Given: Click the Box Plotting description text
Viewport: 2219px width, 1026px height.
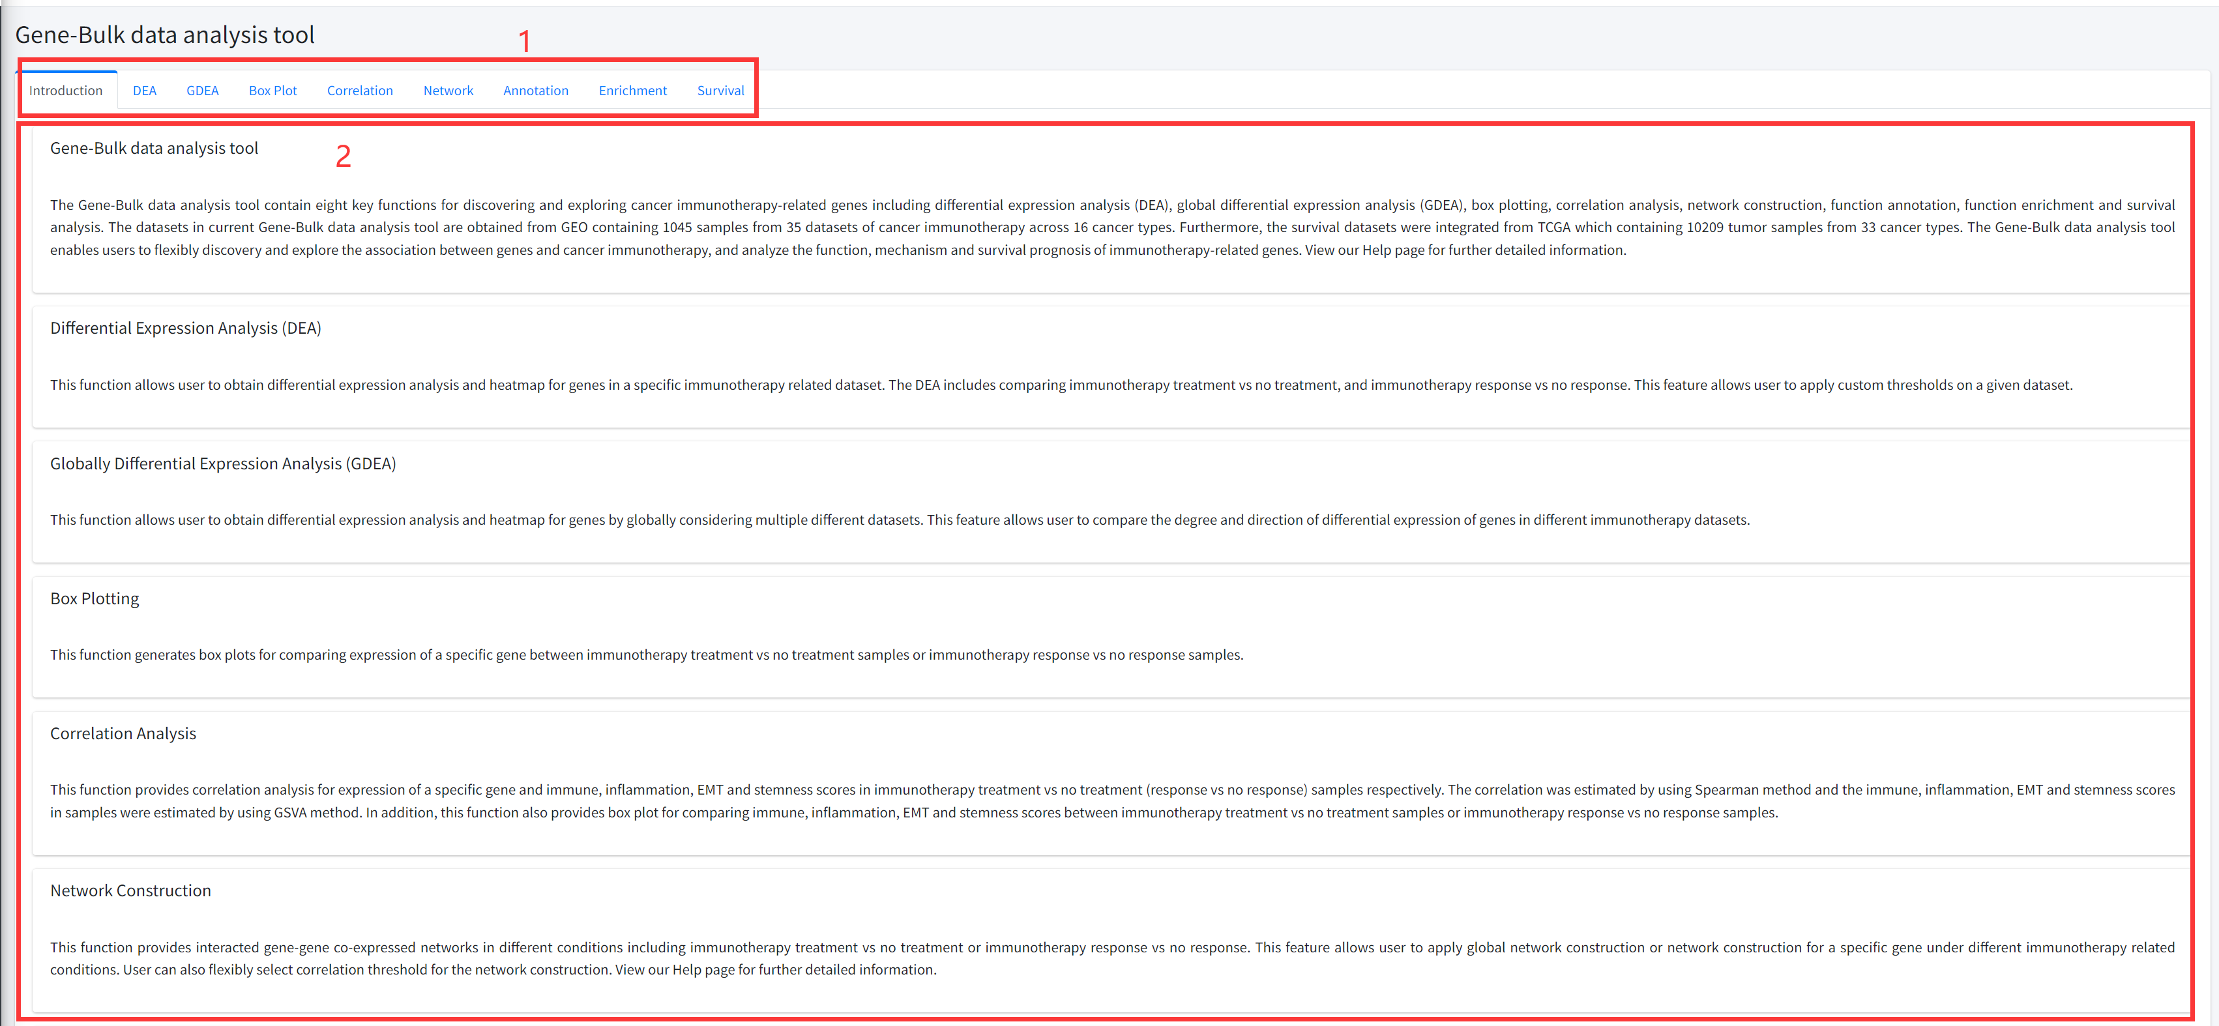Looking at the screenshot, I should click(646, 654).
